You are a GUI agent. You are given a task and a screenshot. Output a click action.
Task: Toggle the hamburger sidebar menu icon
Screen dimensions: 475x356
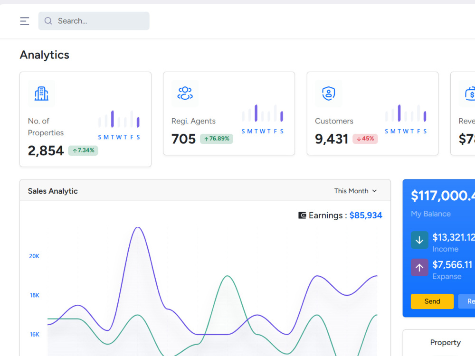(x=25, y=21)
